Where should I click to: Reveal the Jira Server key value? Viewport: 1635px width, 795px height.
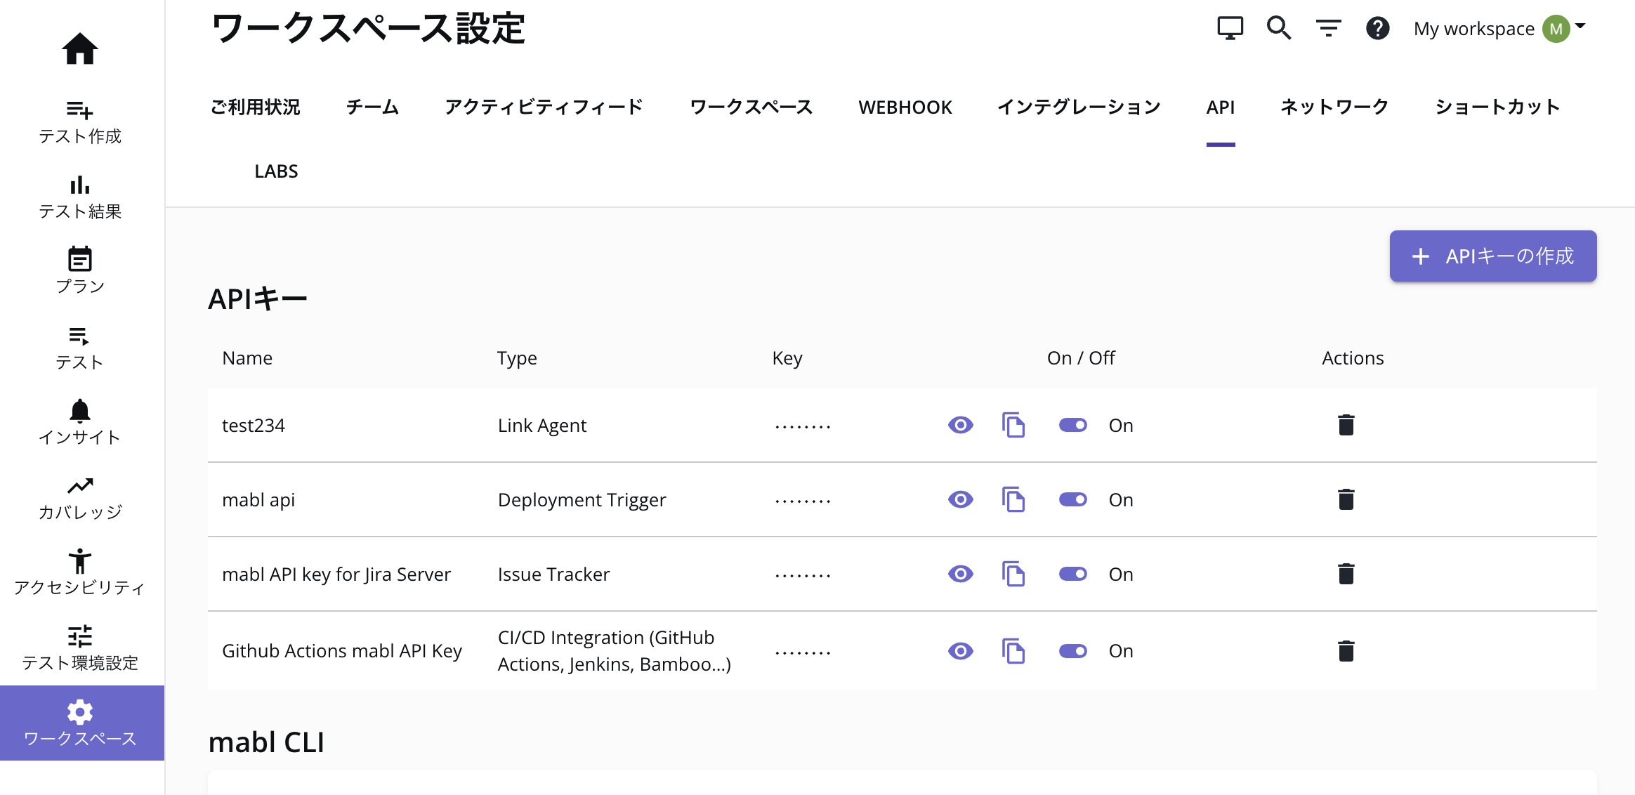(x=960, y=574)
